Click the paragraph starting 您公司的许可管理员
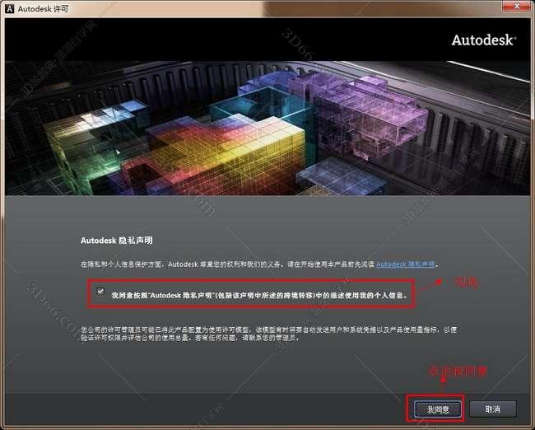Image resolution: width=535 pixels, height=430 pixels. 269,334
